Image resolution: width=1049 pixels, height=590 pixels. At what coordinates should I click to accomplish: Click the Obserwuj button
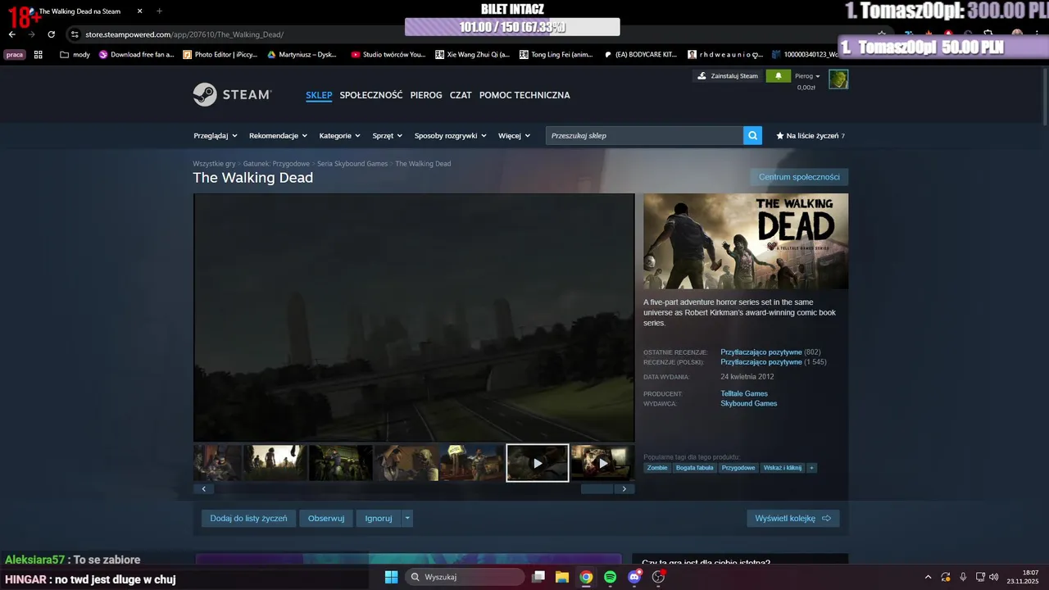point(326,518)
